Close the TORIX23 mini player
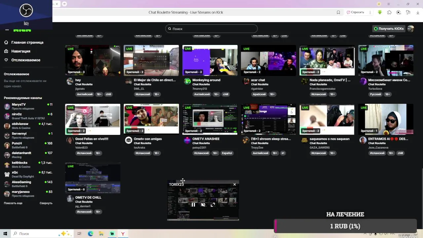The width and height of the screenshot is (423, 238). [235, 184]
